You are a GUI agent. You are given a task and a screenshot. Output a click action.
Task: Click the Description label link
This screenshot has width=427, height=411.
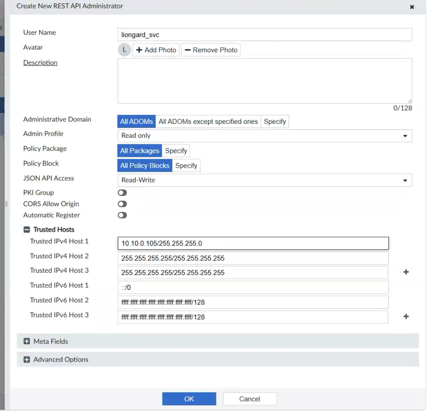40,63
